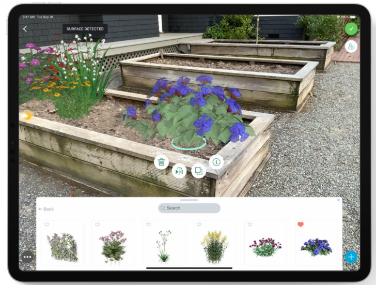
Task: Go back with the top-left arrow
Action: coord(25,29)
